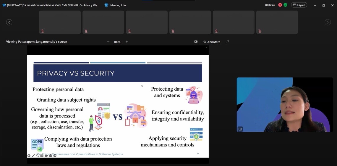Advance to next slide in presentation
Viewport: 337px width, 166px height.
click(55, 156)
